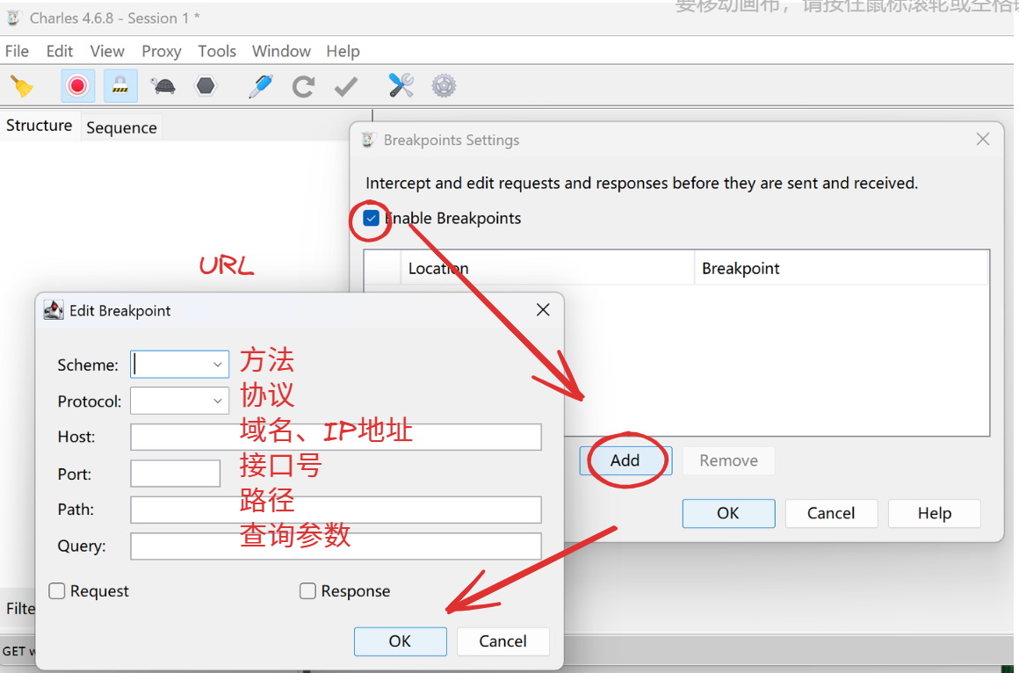Click the Breakpoints Settings dialog icon
Viewport: 1019px width, 673px height.
point(368,140)
